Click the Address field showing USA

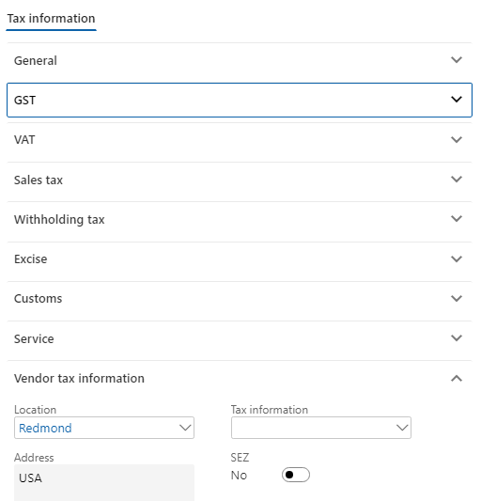(104, 483)
